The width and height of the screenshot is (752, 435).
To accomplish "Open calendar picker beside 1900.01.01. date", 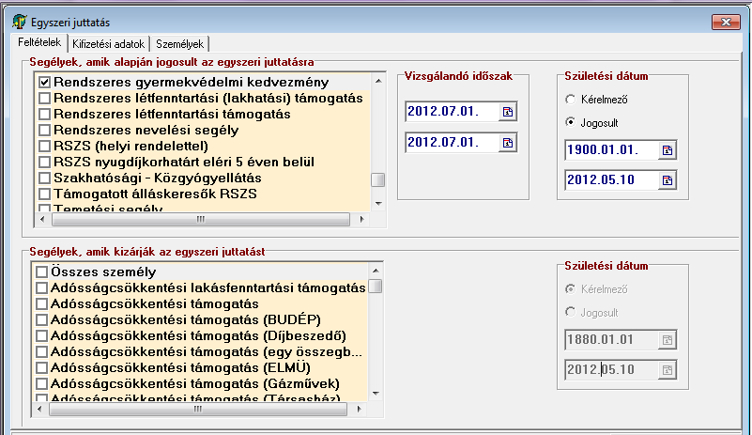I will pyautogui.click(x=668, y=150).
